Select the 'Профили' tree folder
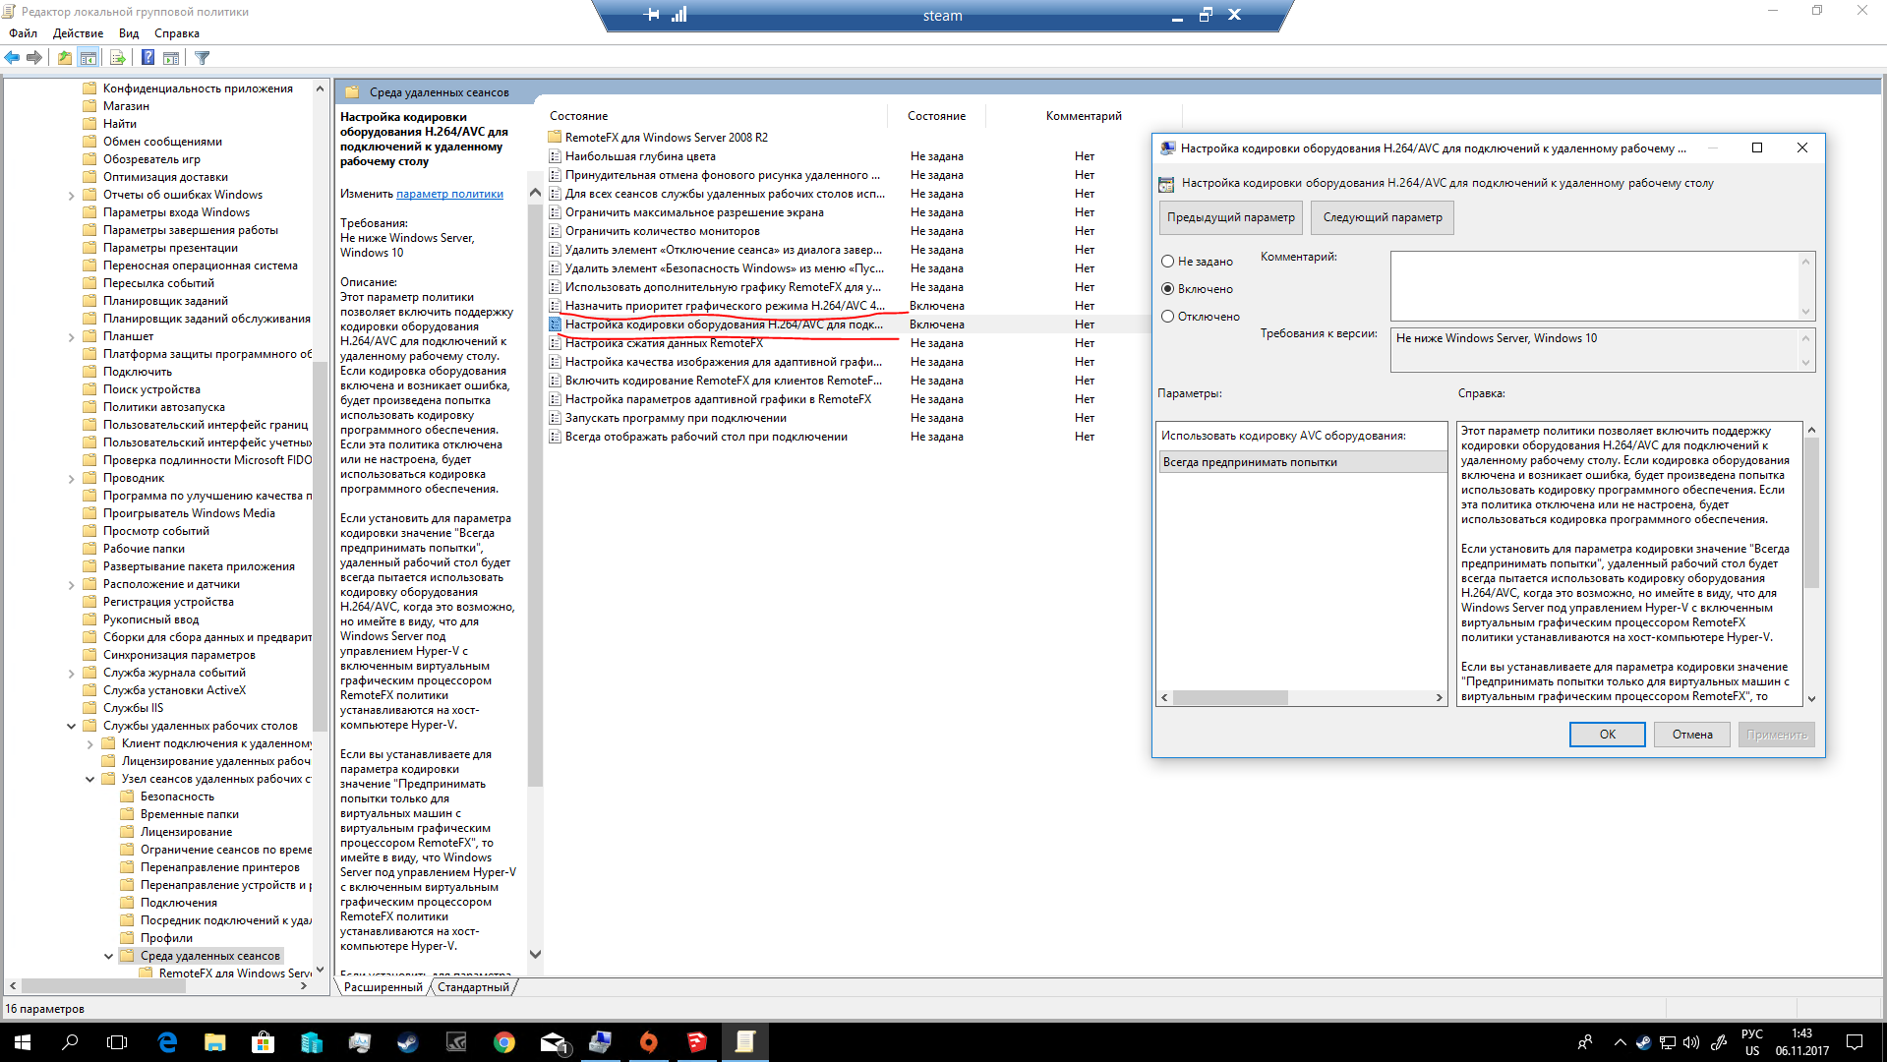Screen dimensions: 1887x1062 pos(166,938)
